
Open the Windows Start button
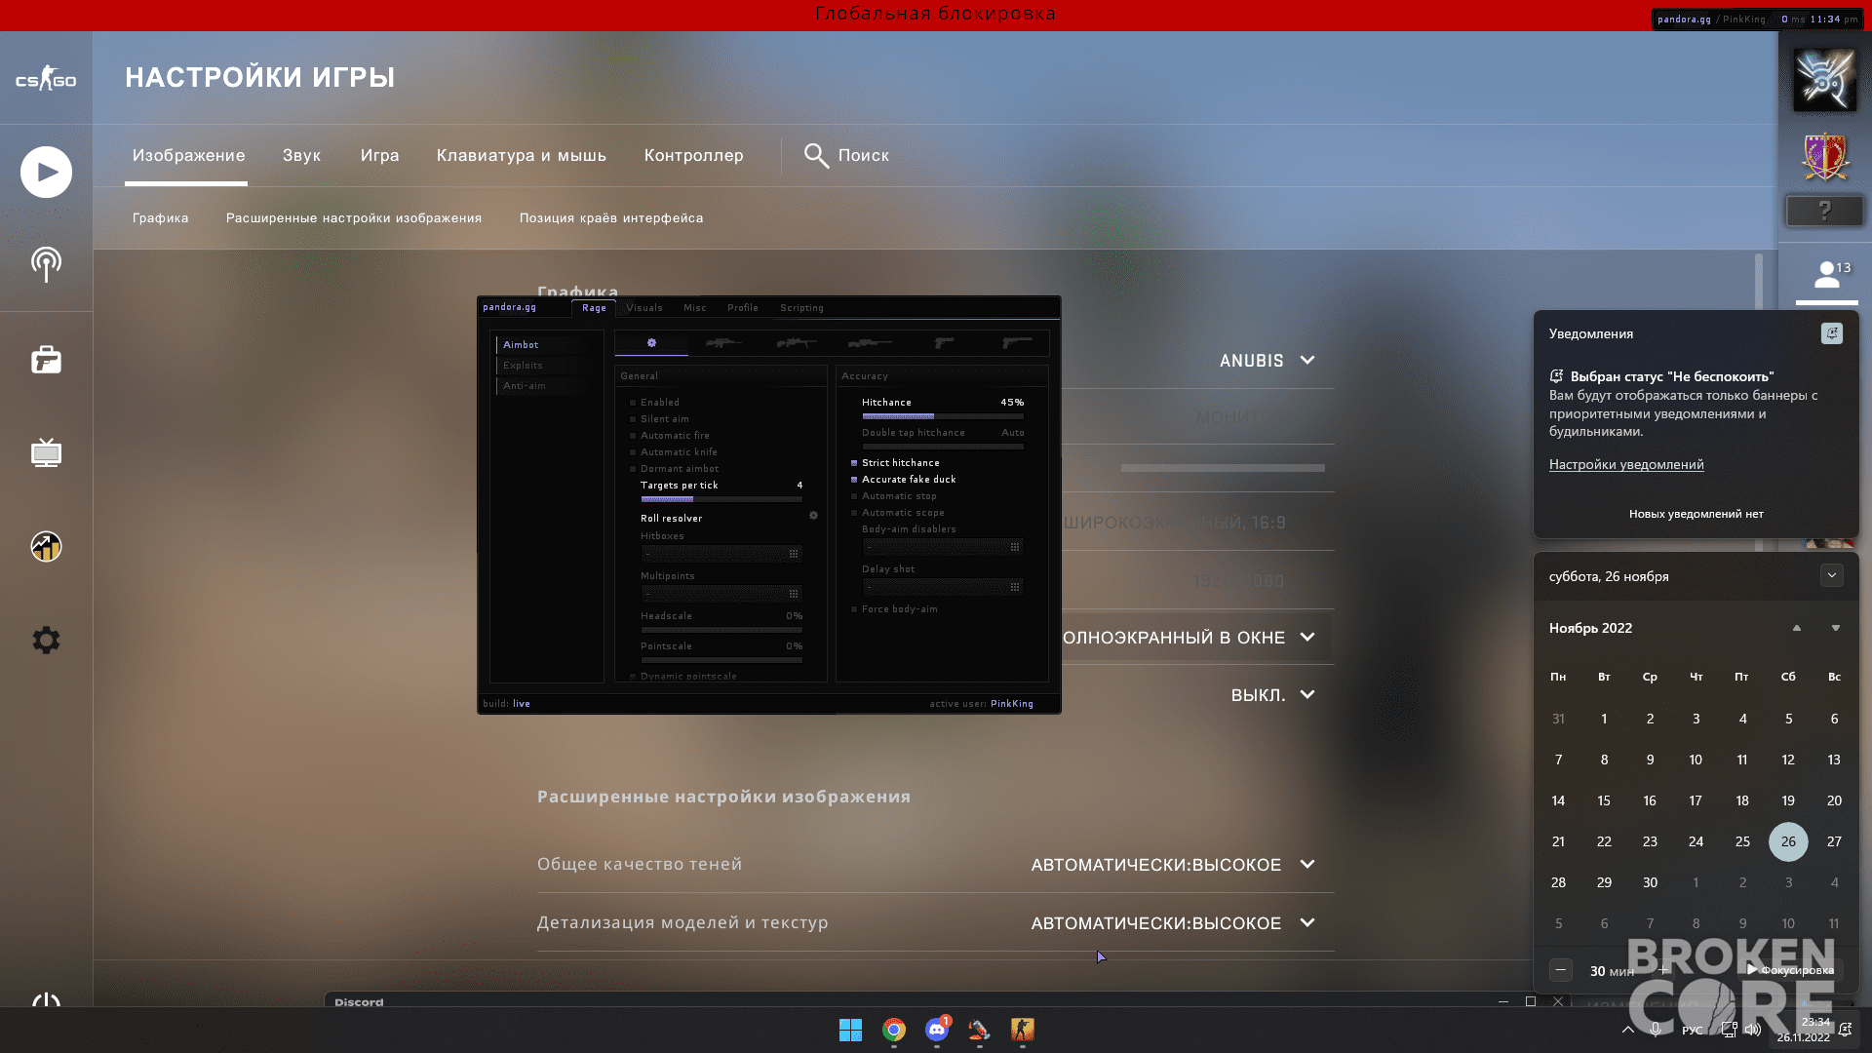pyautogui.click(x=850, y=1030)
